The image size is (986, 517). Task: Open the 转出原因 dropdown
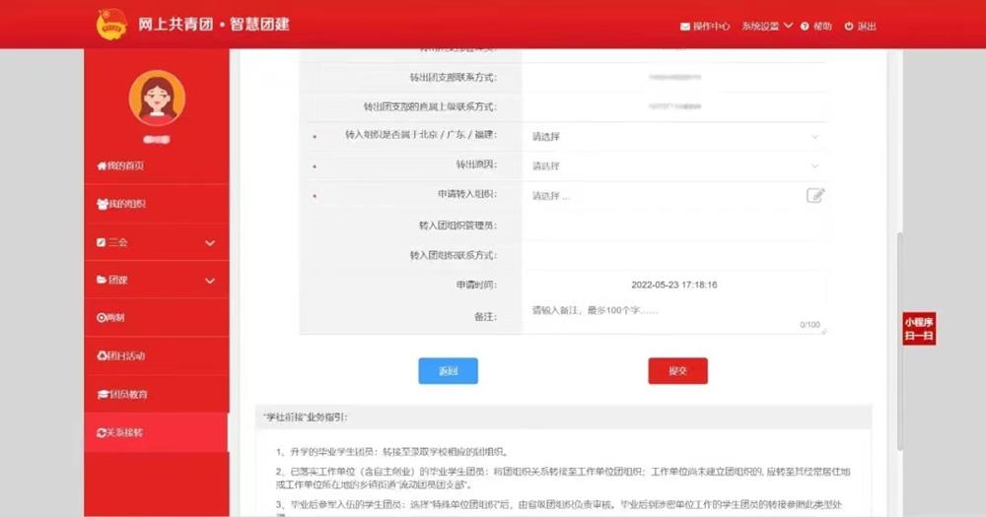pos(674,166)
